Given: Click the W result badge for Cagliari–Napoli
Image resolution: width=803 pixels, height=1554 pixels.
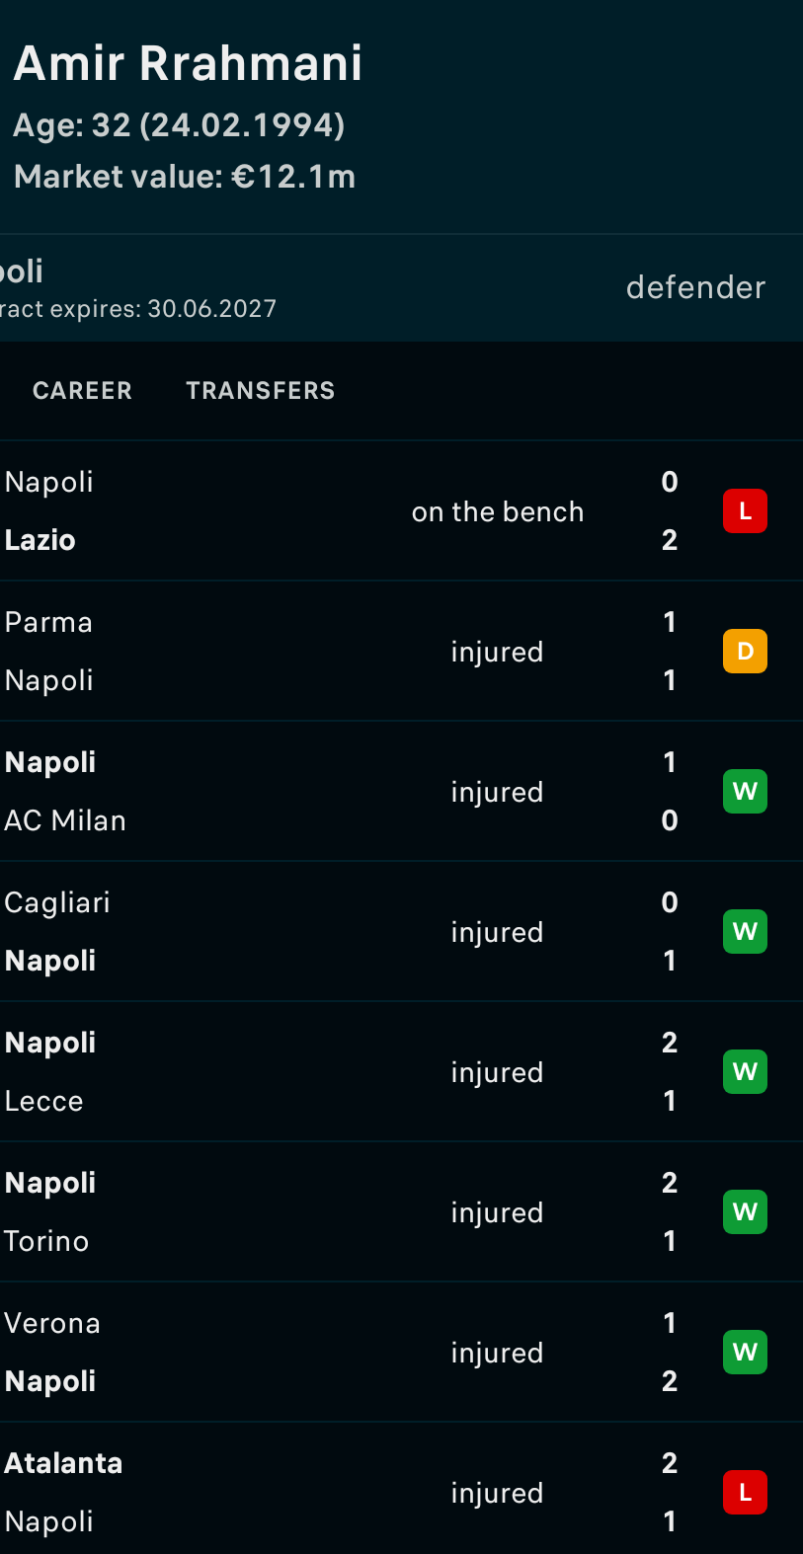Looking at the screenshot, I should point(745,932).
